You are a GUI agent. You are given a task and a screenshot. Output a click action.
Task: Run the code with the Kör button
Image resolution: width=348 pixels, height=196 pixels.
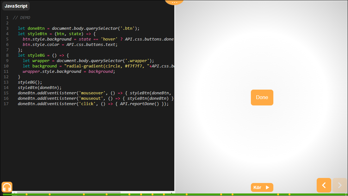(262, 187)
